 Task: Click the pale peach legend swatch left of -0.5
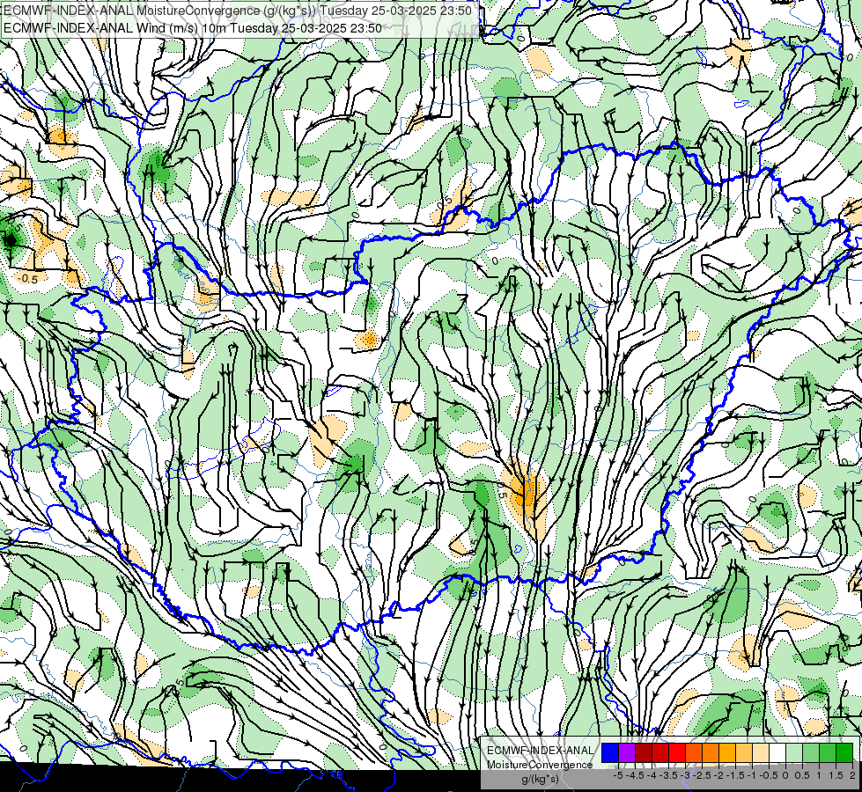[x=761, y=753]
